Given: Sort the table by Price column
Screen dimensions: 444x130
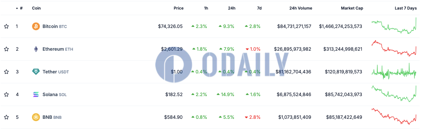Looking at the screenshot, I should pos(178,8).
